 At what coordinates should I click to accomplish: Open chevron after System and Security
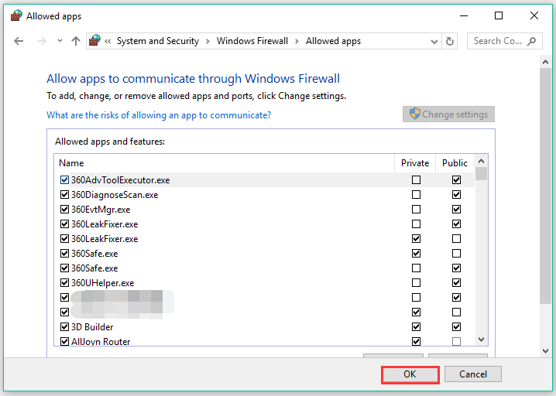point(208,41)
